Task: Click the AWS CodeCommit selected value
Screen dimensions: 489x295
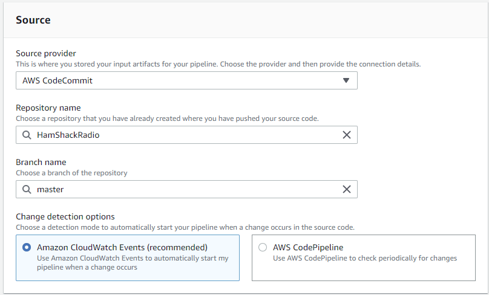Action: point(57,80)
